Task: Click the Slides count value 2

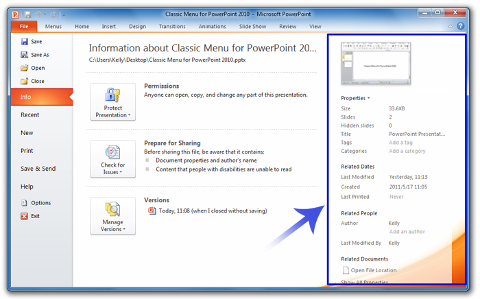Action: click(390, 117)
